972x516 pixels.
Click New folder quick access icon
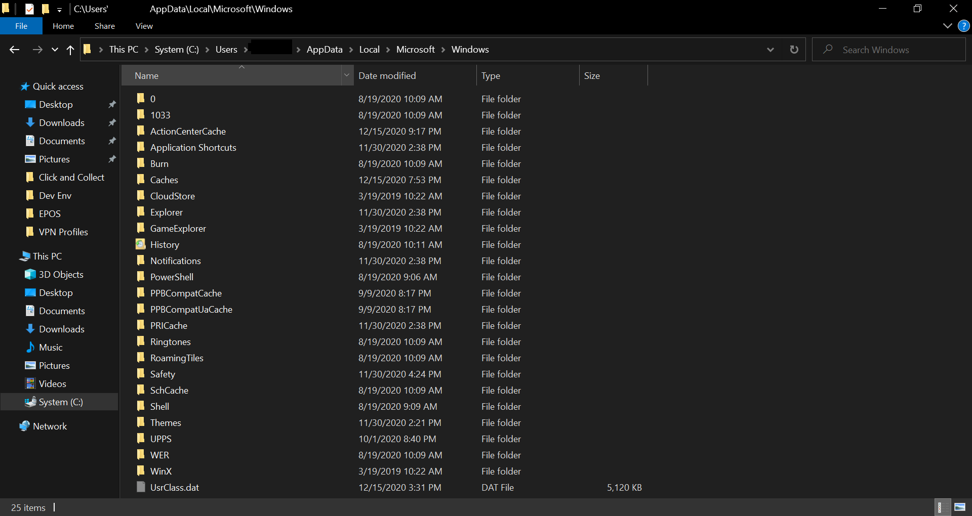46,9
